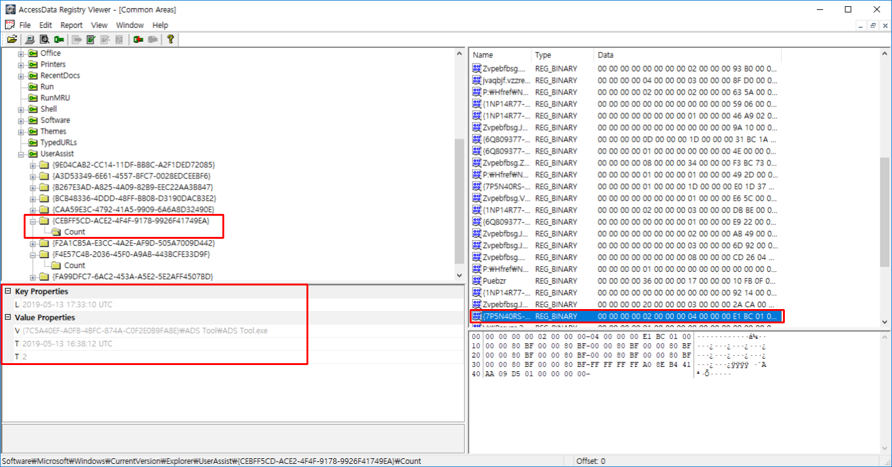This screenshot has width=892, height=467.
Task: Collapse the Value Properties section
Action: coord(7,318)
